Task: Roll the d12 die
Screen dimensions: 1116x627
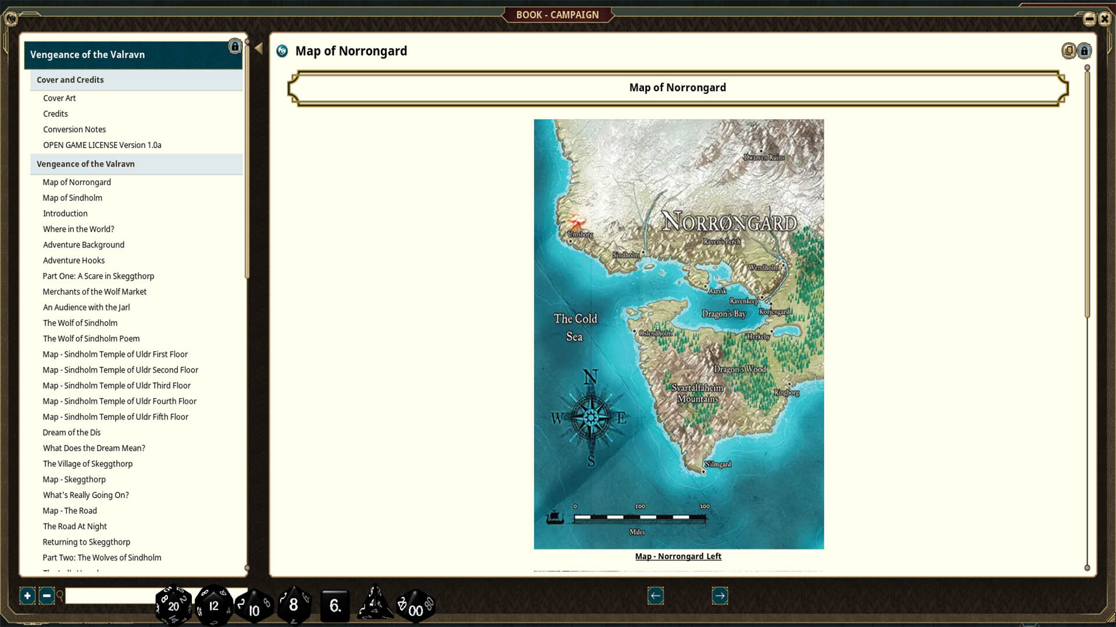Action: tap(213, 606)
